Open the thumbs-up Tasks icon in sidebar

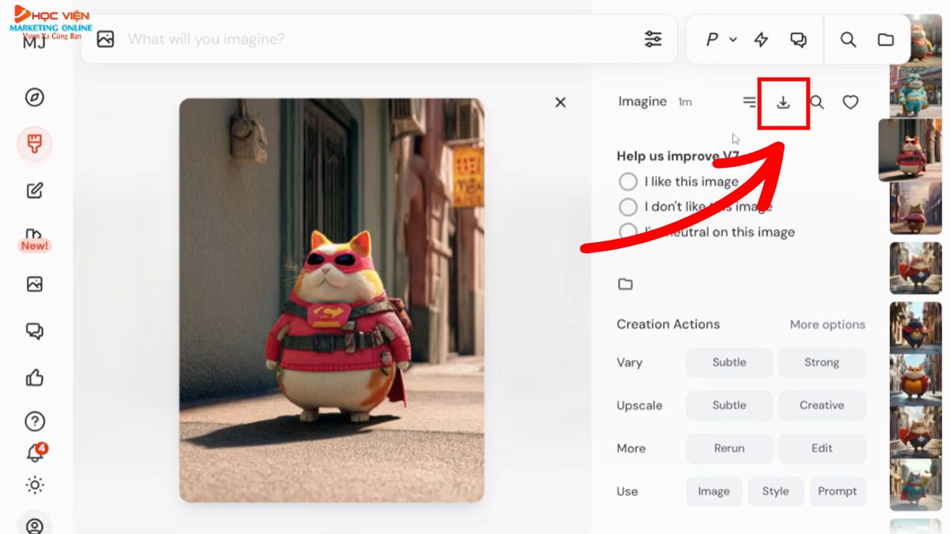[x=35, y=377]
